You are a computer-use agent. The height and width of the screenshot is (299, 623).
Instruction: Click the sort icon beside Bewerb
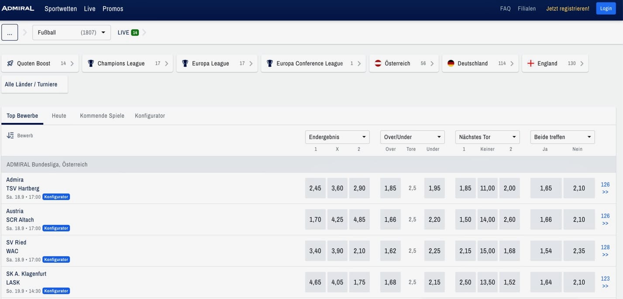pos(10,136)
